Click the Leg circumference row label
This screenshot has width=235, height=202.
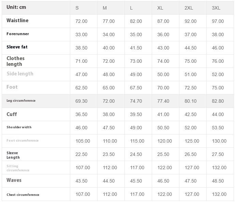point(21,101)
